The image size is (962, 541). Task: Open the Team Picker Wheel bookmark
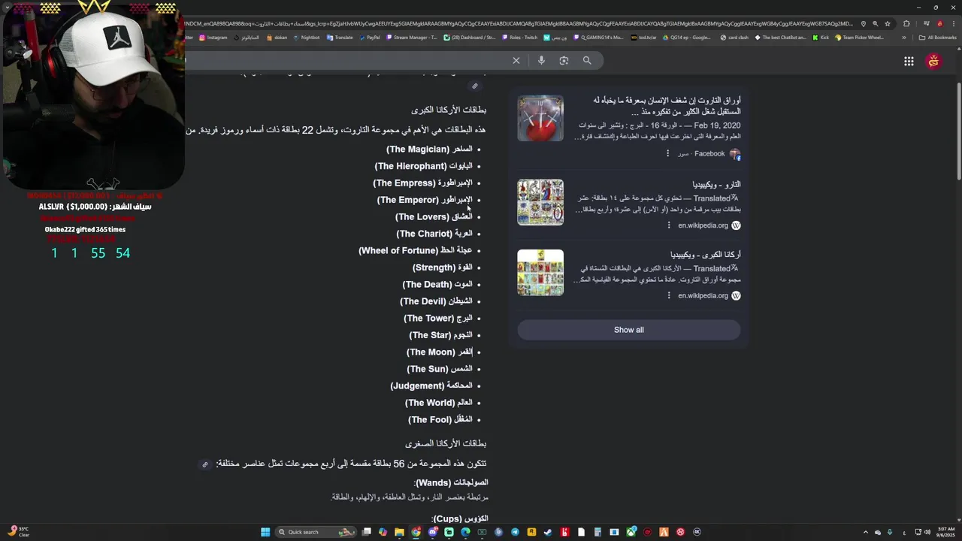point(859,38)
